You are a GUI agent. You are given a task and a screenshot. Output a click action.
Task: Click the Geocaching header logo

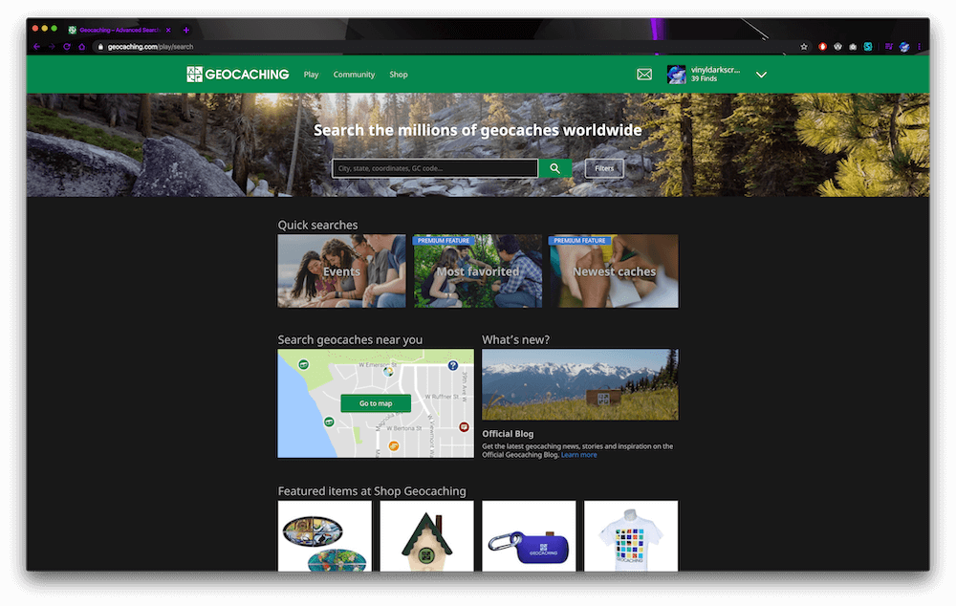[x=237, y=74]
